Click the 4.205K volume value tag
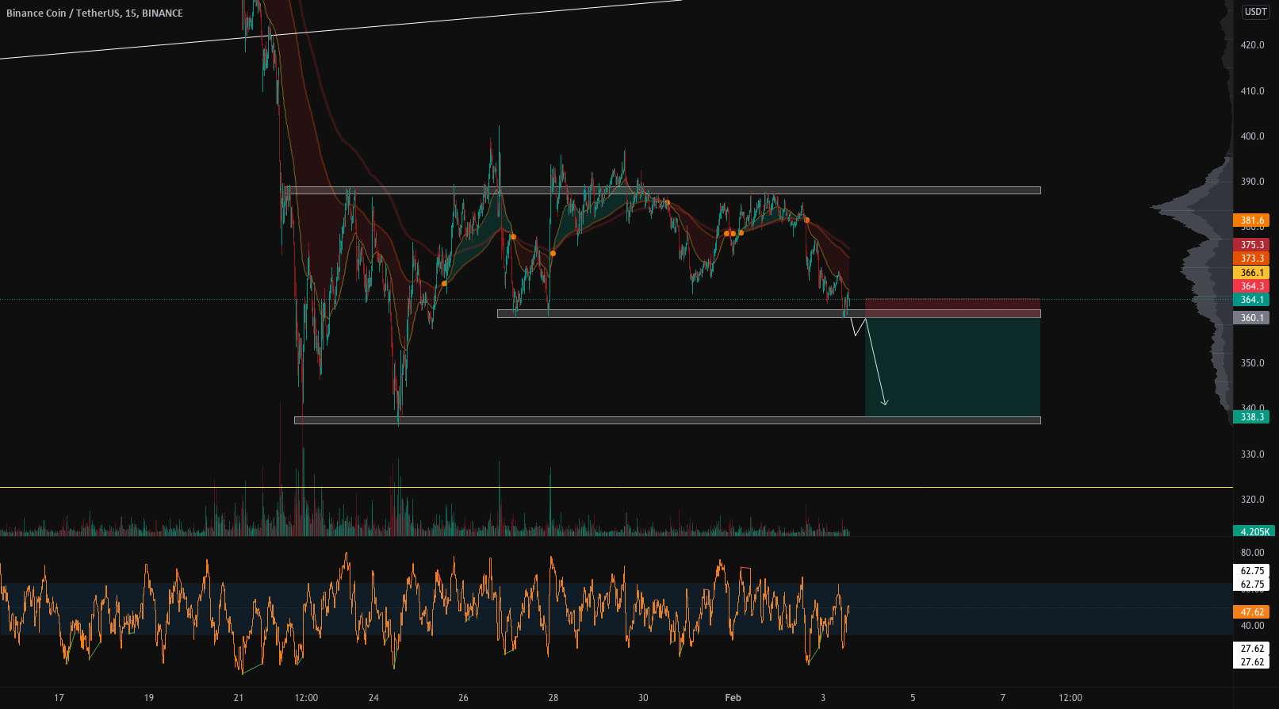Screen dimensions: 1279x709 pyautogui.click(x=1254, y=531)
